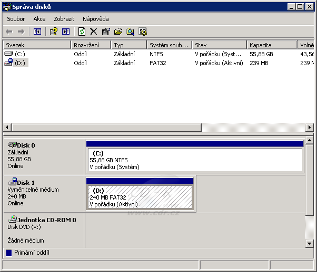The height and width of the screenshot is (272, 317).
Task: Select the (D:) FAT32 partition block
Action: tap(140, 197)
